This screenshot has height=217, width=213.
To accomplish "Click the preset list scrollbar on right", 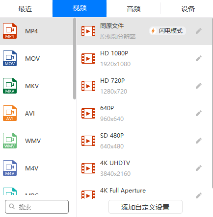I will 213,103.
